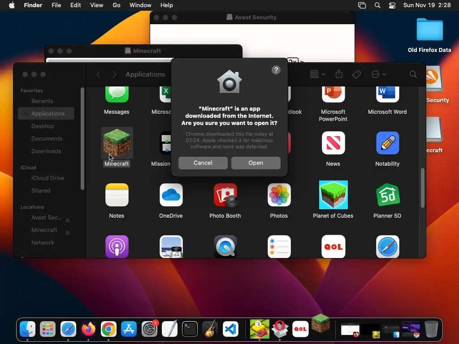The height and width of the screenshot is (344, 459).
Task: Go back in Finder toolbar
Action: point(98,74)
